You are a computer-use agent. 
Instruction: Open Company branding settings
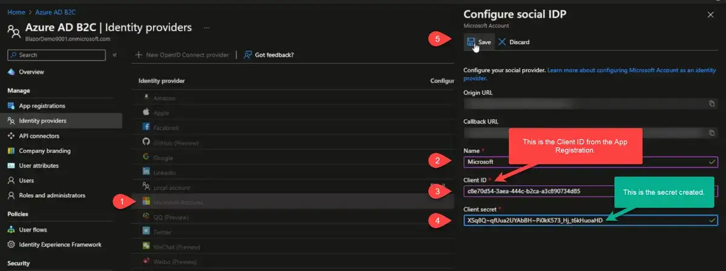pos(44,151)
